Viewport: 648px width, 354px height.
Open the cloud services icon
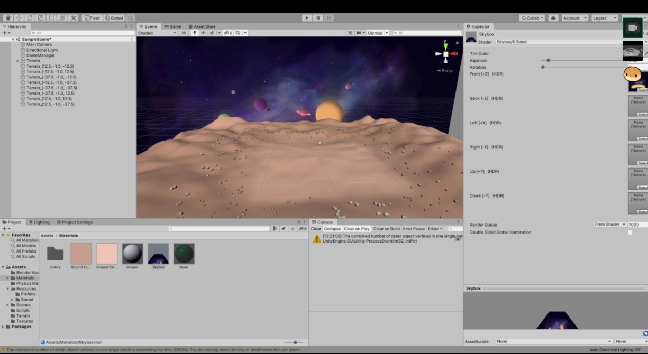click(553, 18)
